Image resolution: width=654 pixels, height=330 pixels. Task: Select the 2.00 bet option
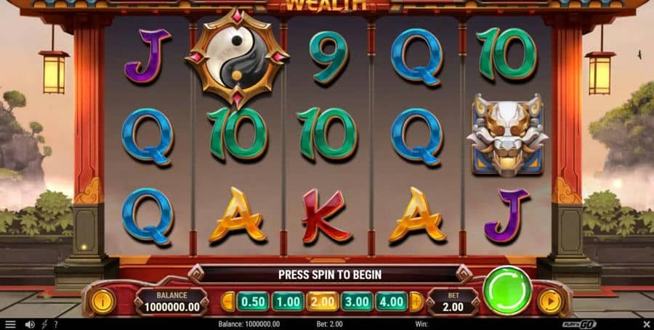(x=323, y=302)
